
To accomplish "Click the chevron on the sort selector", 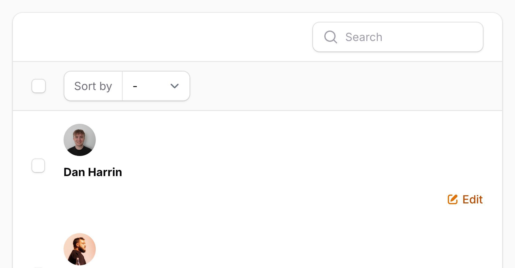I will [x=174, y=86].
